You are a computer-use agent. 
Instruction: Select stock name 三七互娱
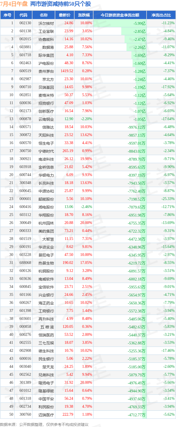(x=46, y=343)
